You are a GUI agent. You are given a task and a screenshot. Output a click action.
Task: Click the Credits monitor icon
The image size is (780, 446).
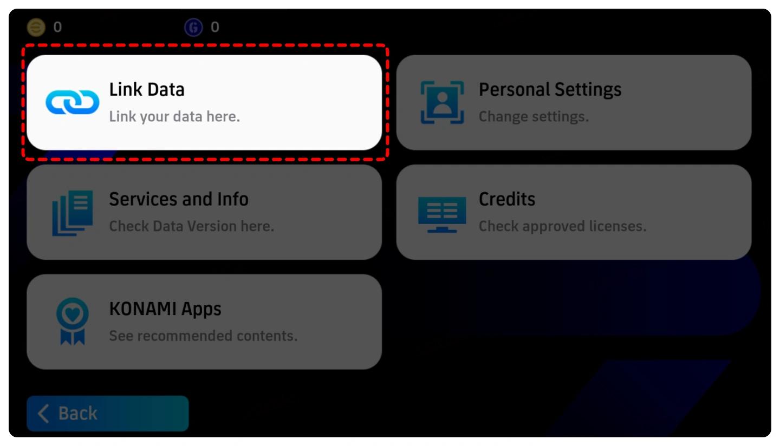[442, 215]
